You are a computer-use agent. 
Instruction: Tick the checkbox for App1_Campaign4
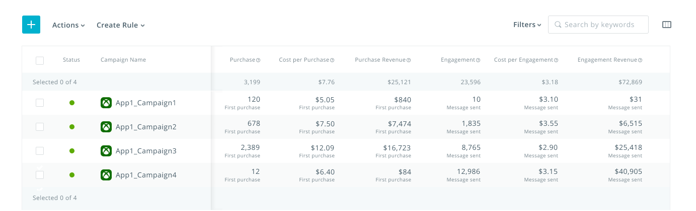click(x=40, y=175)
